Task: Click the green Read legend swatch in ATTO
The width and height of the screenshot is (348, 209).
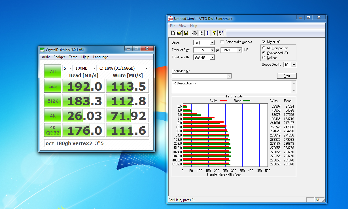Action: click(x=247, y=101)
